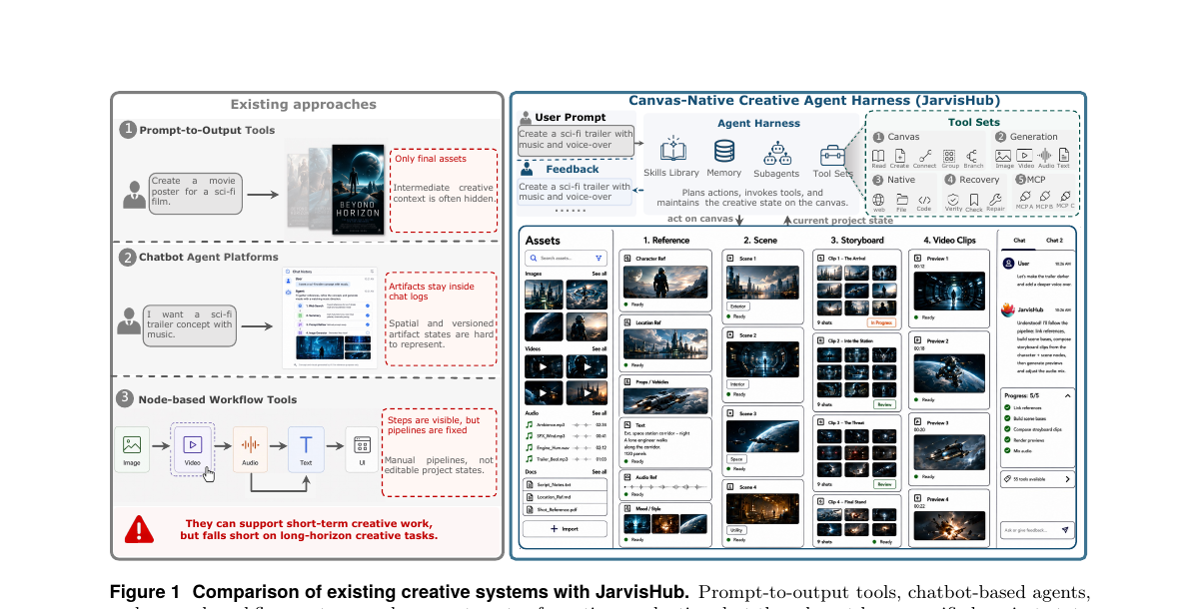Switch to the Chat 2 tab
Viewport: 1197px width, 609px height.
(x=1054, y=241)
